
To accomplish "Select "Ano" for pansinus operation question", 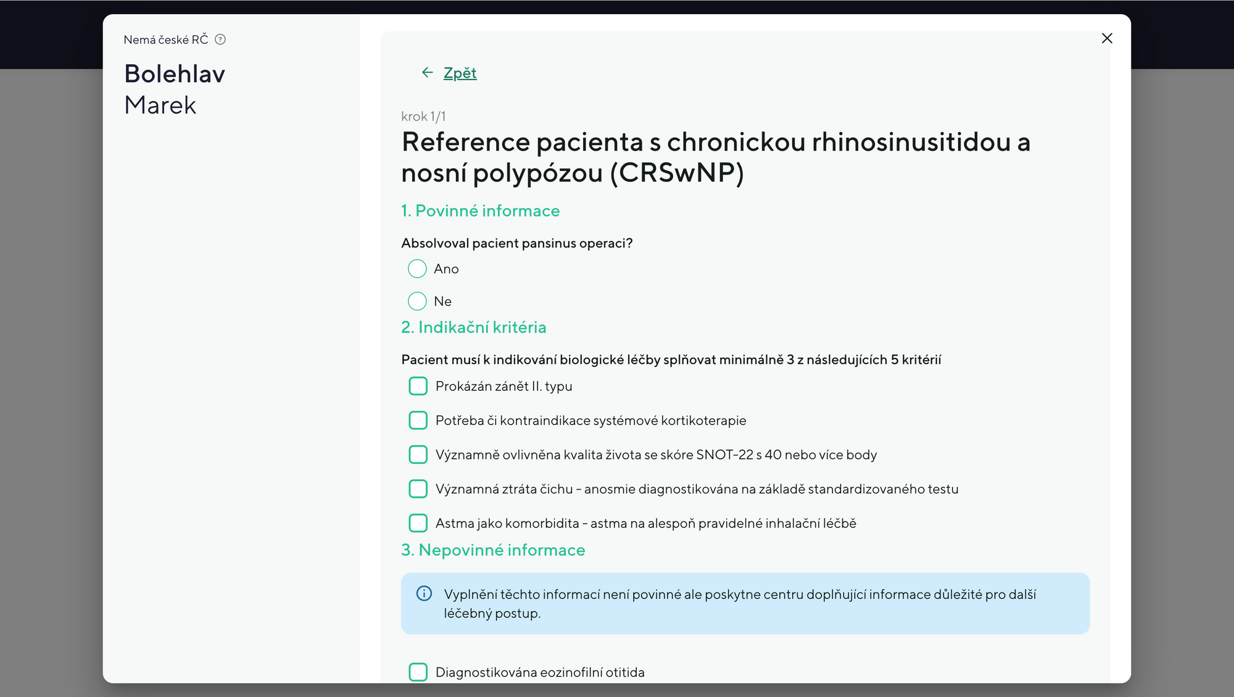I will point(417,268).
